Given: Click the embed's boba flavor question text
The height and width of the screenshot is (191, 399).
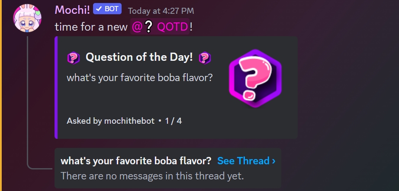Looking at the screenshot, I should coord(139,78).
